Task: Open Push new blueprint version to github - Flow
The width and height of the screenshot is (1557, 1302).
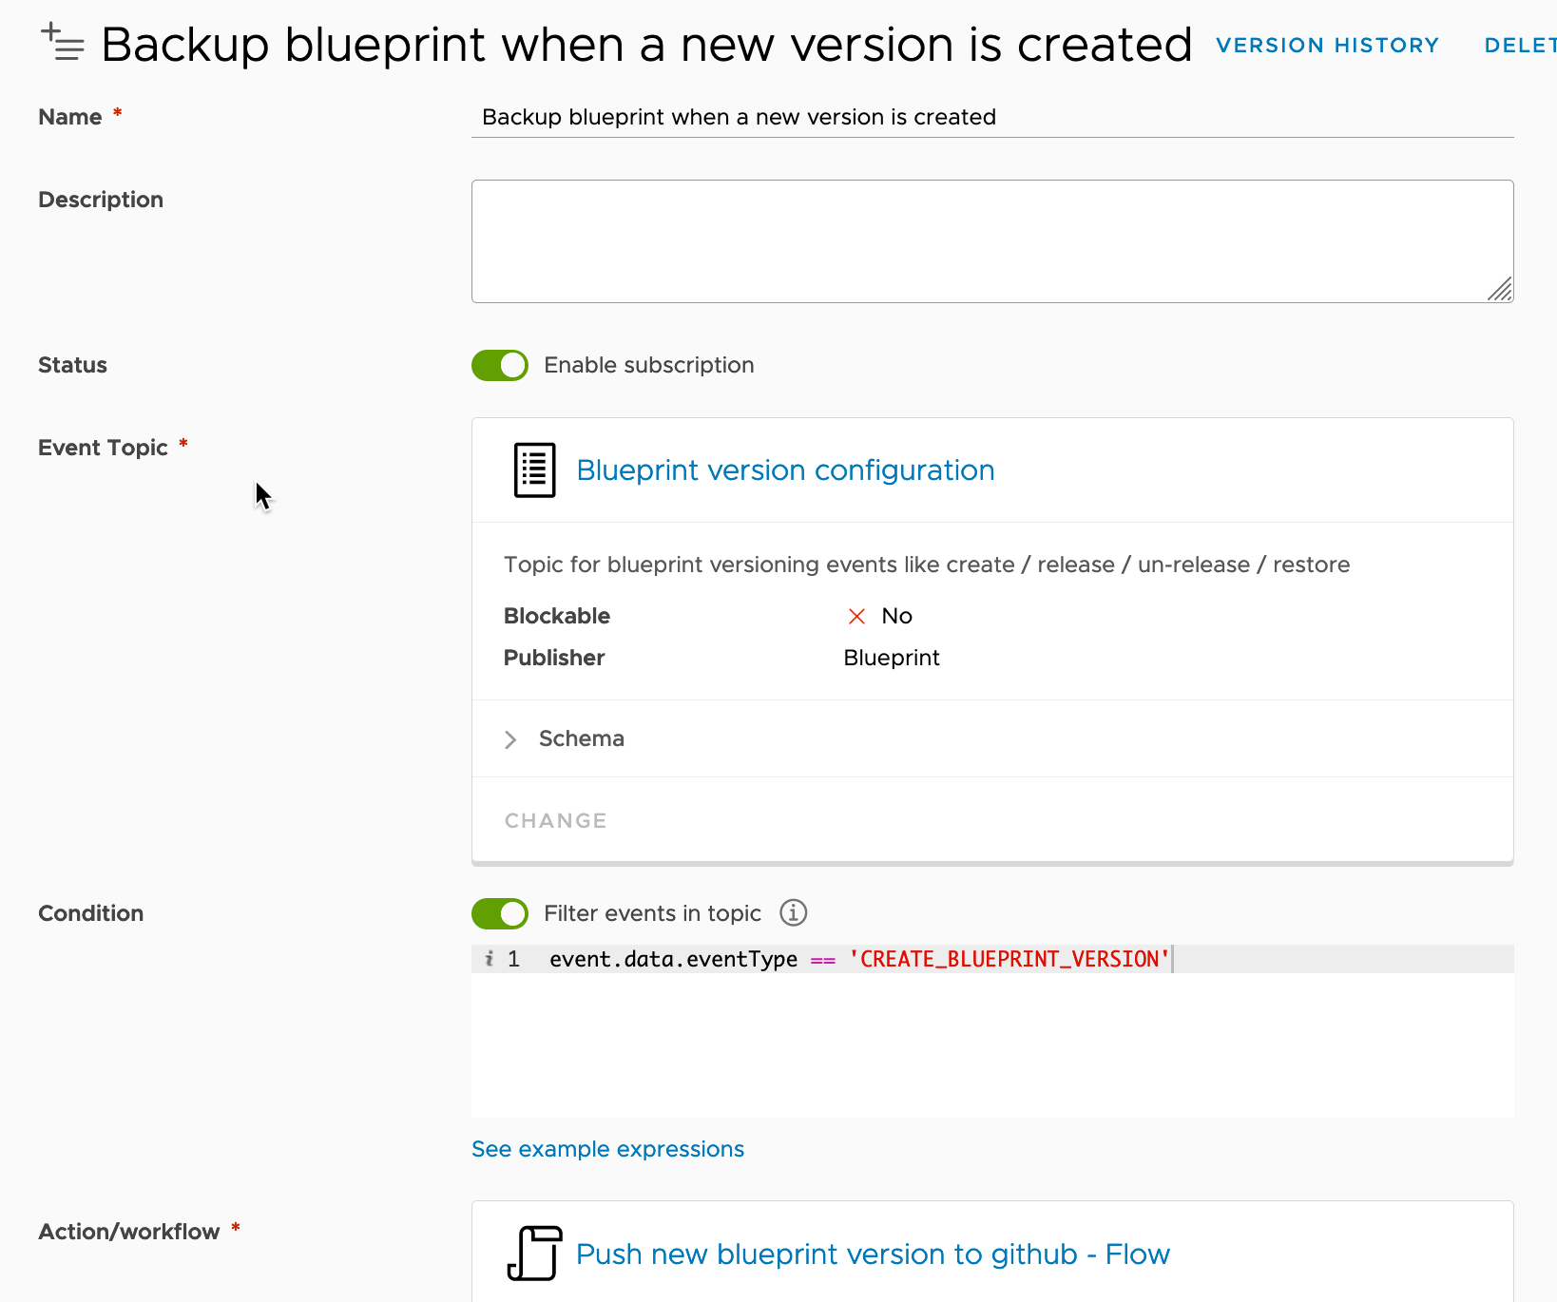Action: 873,1254
